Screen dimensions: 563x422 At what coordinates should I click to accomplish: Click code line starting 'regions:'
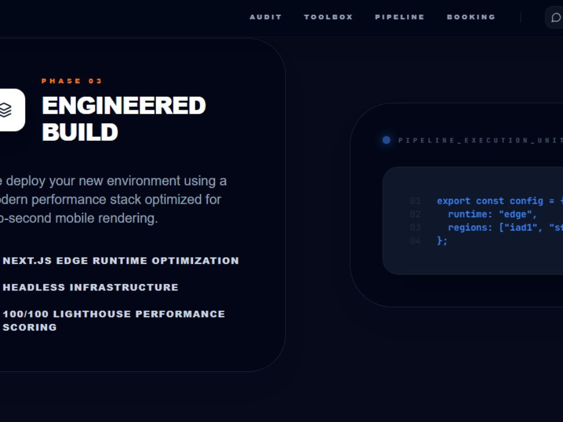[x=505, y=227]
